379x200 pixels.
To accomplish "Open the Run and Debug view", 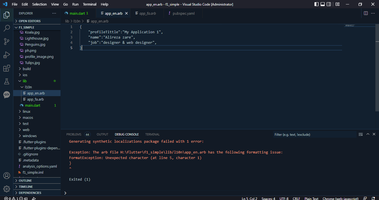I will coord(7,55).
